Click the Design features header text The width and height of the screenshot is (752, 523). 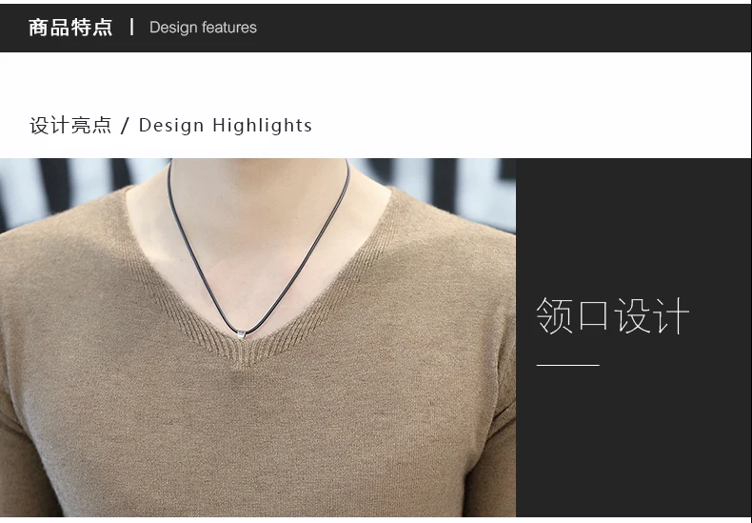point(203,28)
